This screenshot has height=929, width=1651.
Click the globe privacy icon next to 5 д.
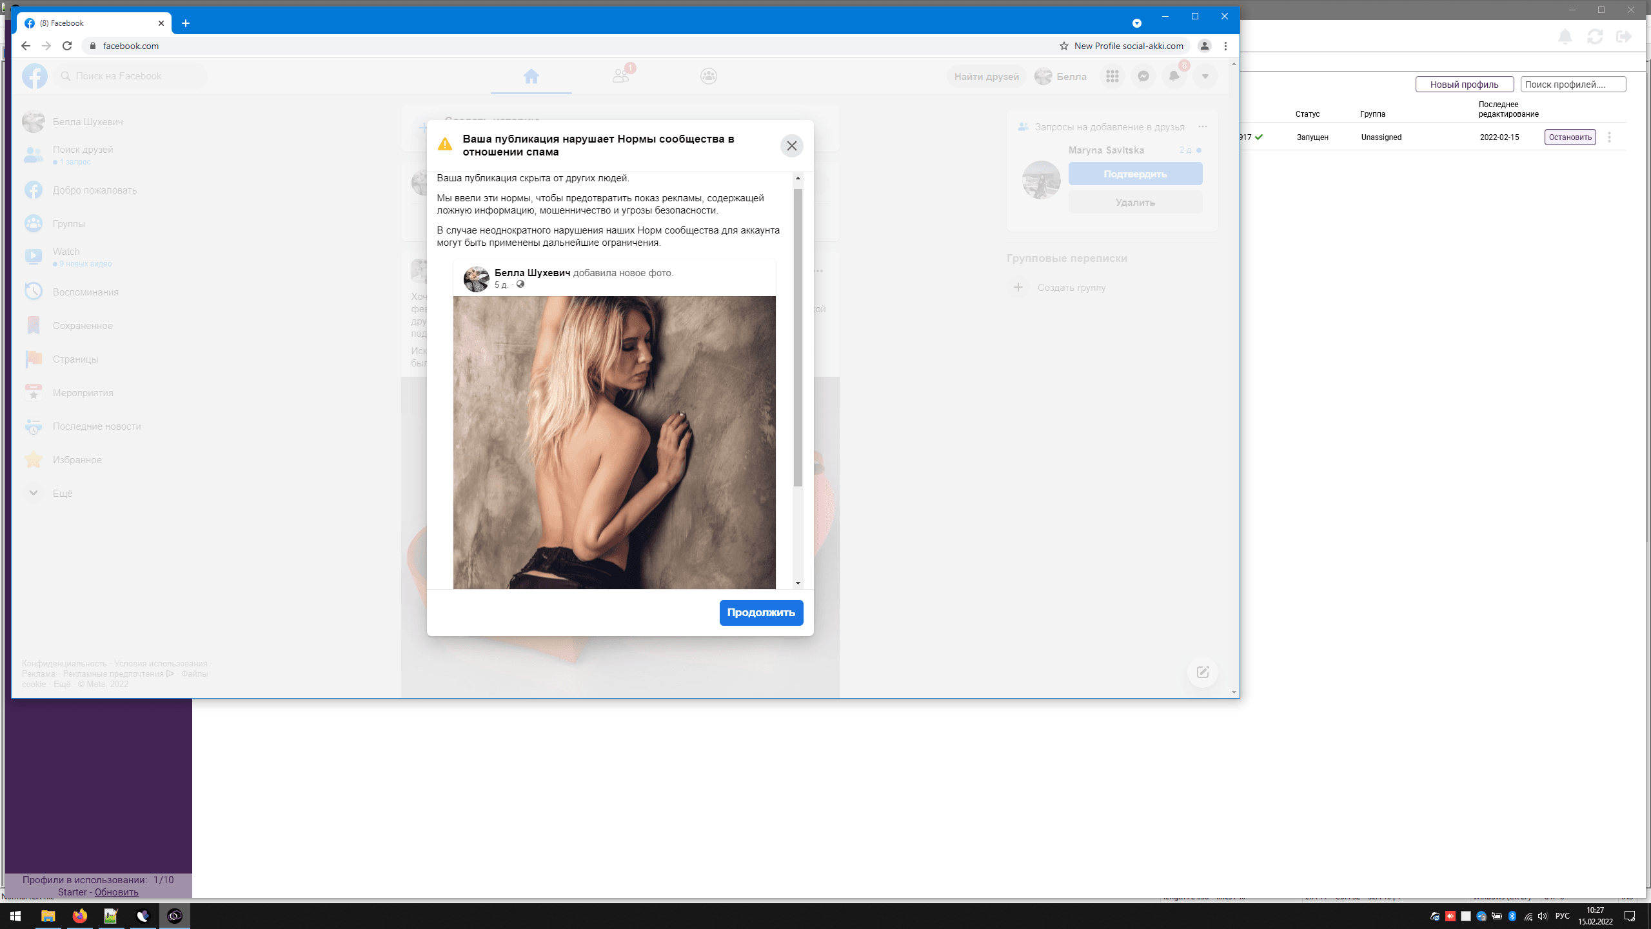520,284
